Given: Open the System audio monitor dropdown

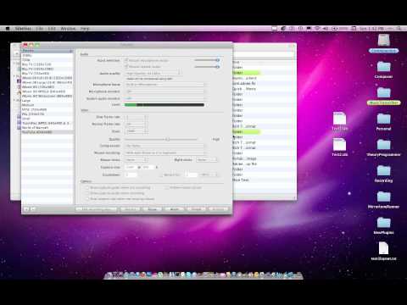Looking at the screenshot, I should point(164,98).
